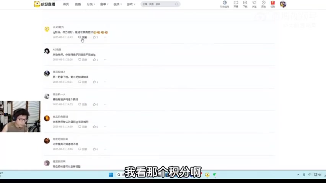Reply to the comment posted at 14:48
Screen dimensions: 326x183
coord(83,149)
